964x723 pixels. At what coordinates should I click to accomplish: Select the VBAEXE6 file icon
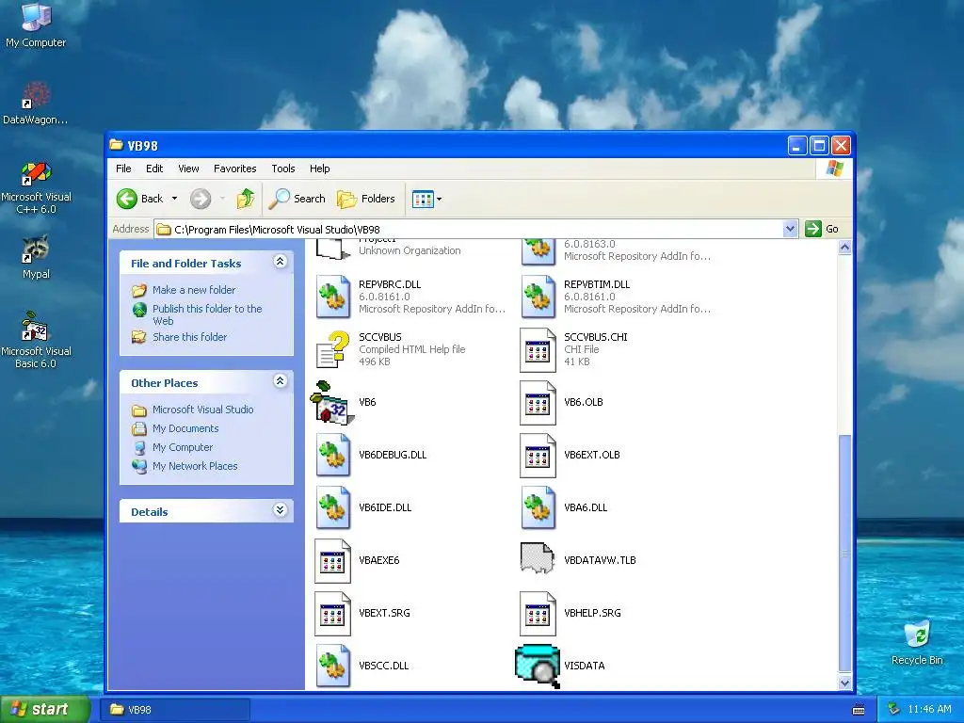[332, 561]
